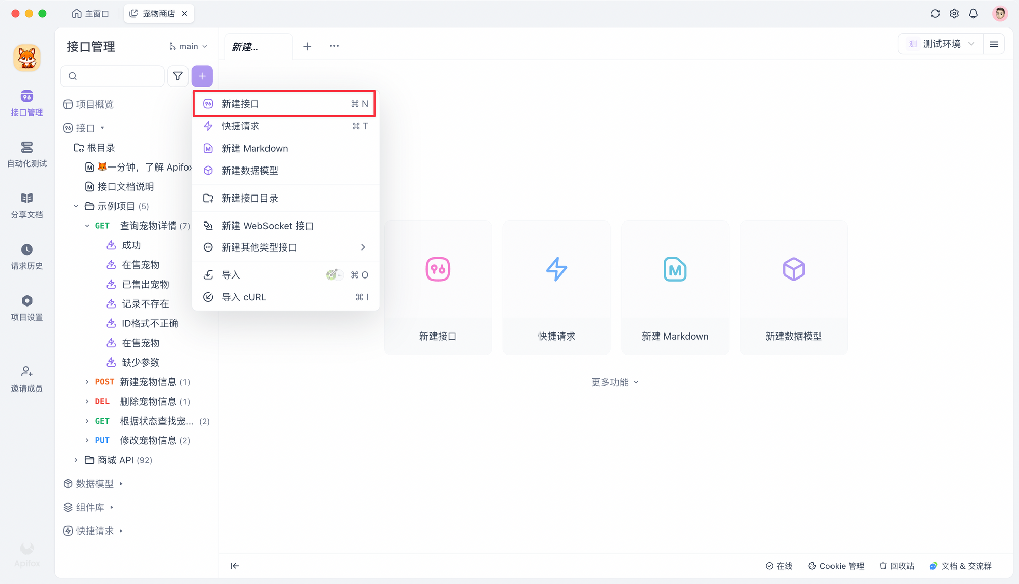Image resolution: width=1019 pixels, height=584 pixels.
Task: Select ID格式不正确 example
Action: click(142, 323)
